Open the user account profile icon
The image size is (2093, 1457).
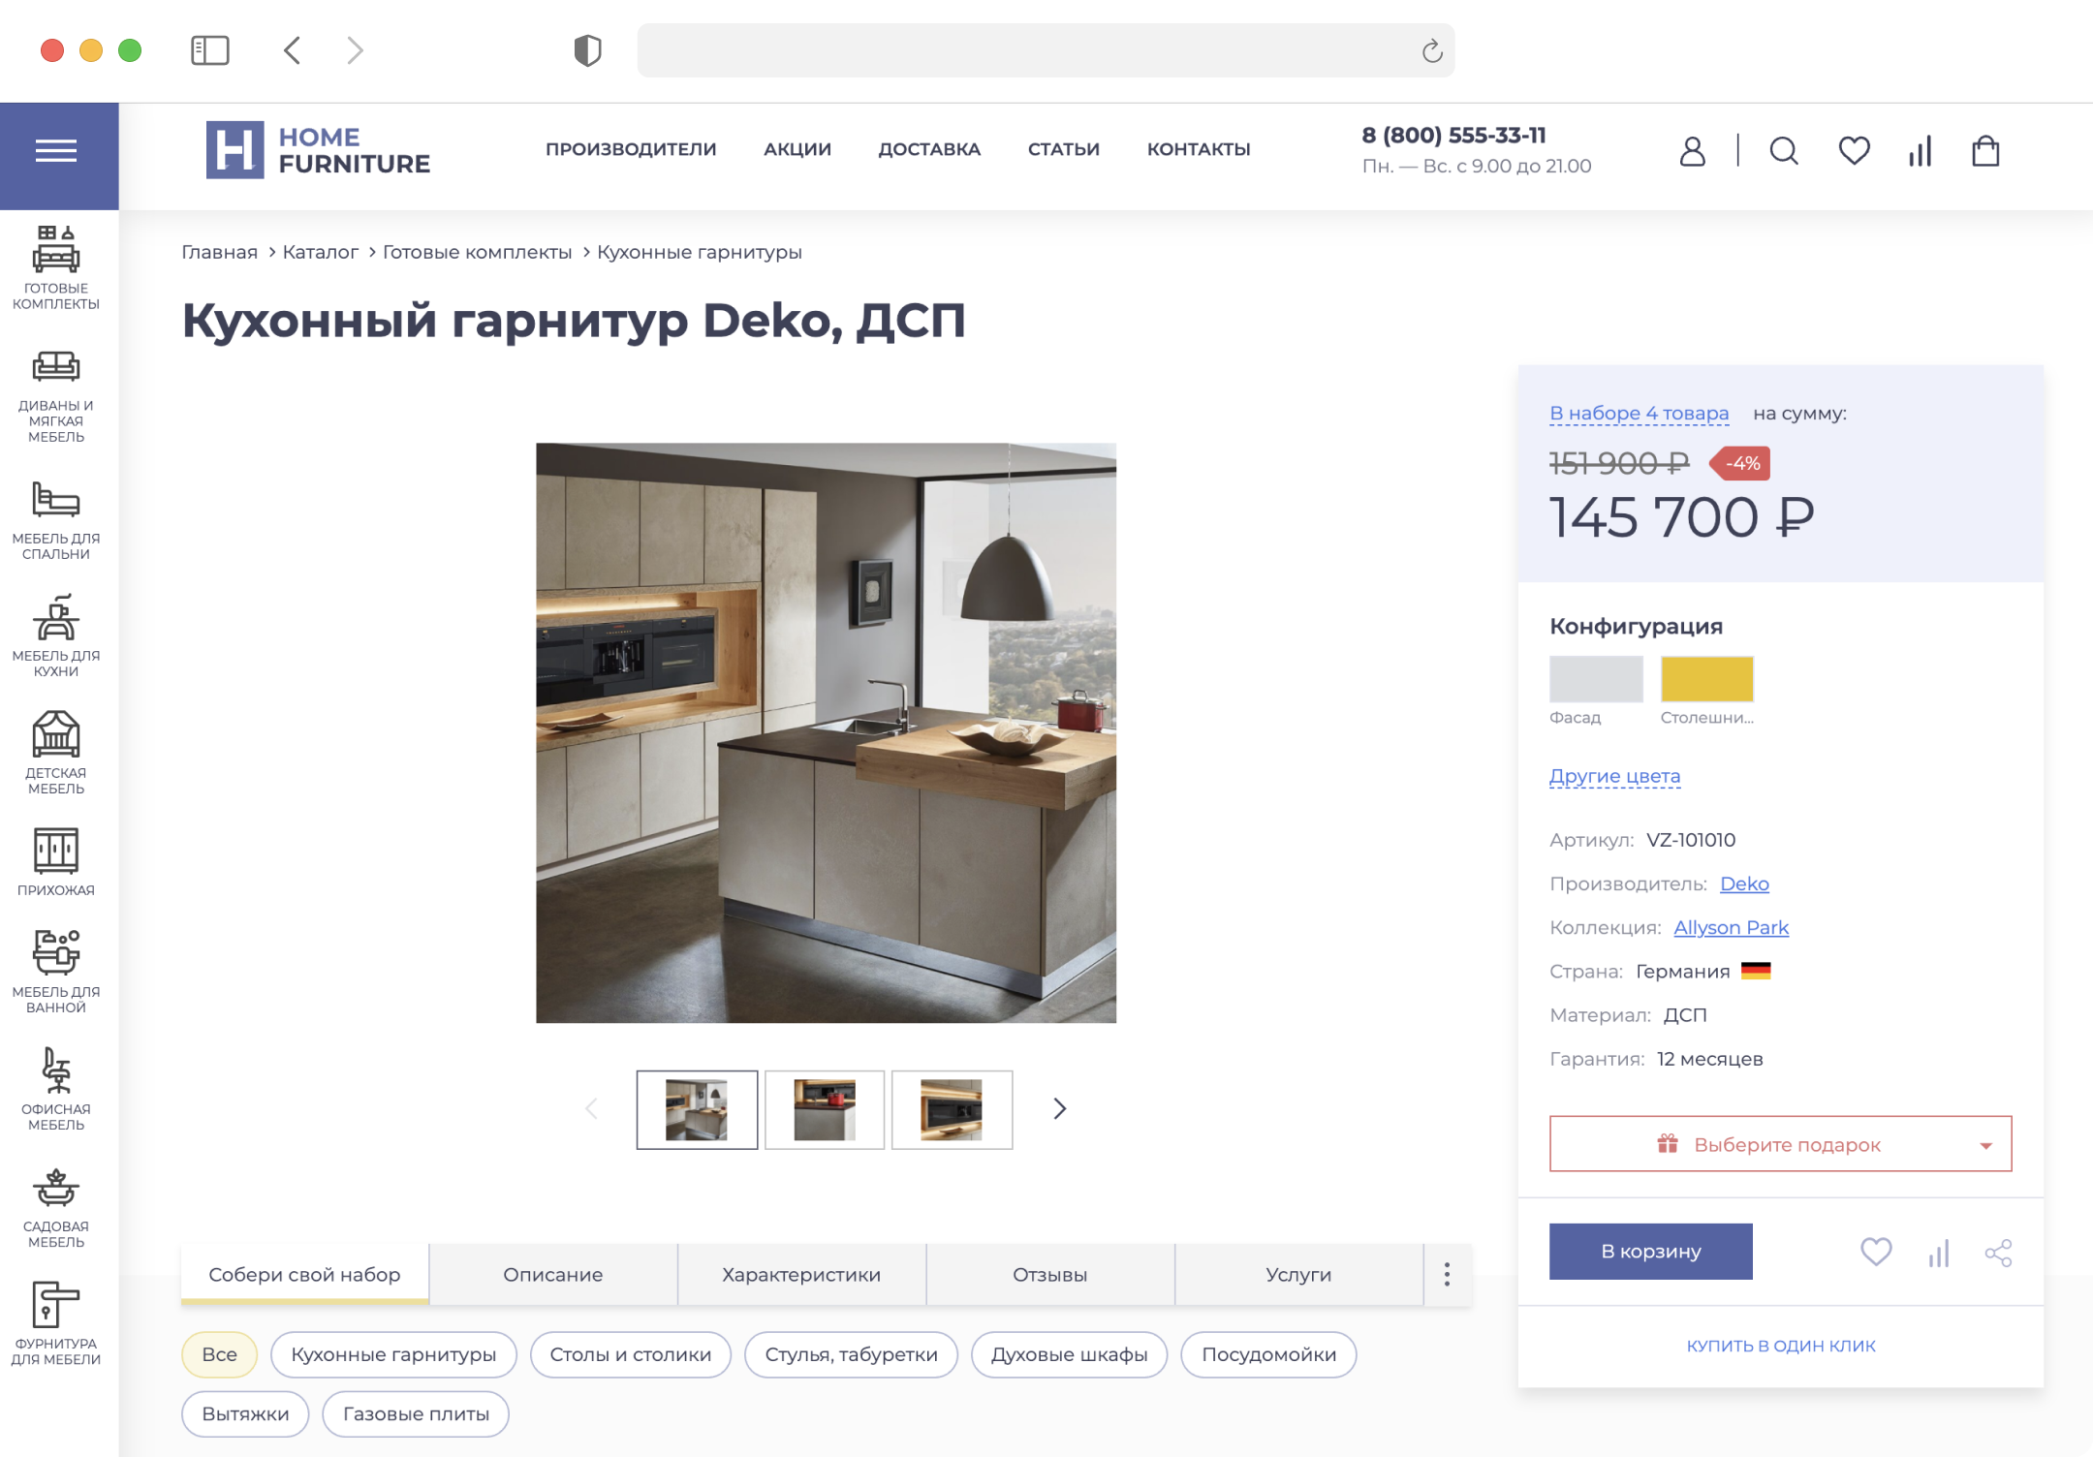(x=1692, y=151)
